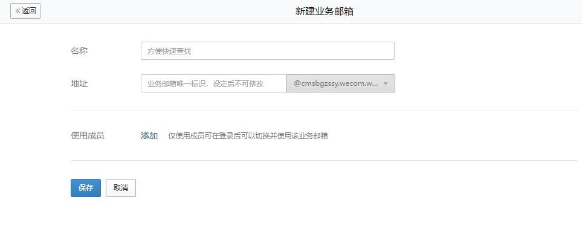582x252 pixels.
Task: Click the divider line above 使用成员
Action: click(x=324, y=111)
